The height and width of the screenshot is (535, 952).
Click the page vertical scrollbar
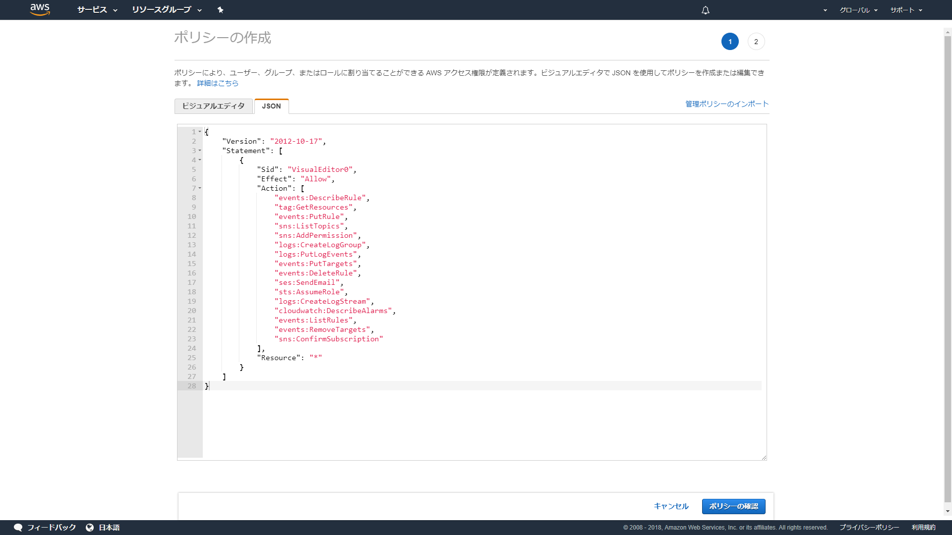pyautogui.click(x=948, y=267)
